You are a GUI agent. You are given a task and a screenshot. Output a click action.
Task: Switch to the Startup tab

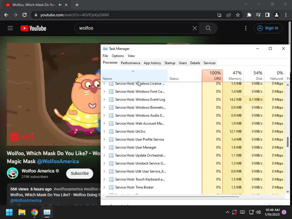click(170, 63)
